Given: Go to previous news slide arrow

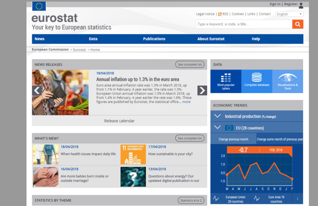Looking at the screenshot, I should pyautogui.click(x=37, y=90).
